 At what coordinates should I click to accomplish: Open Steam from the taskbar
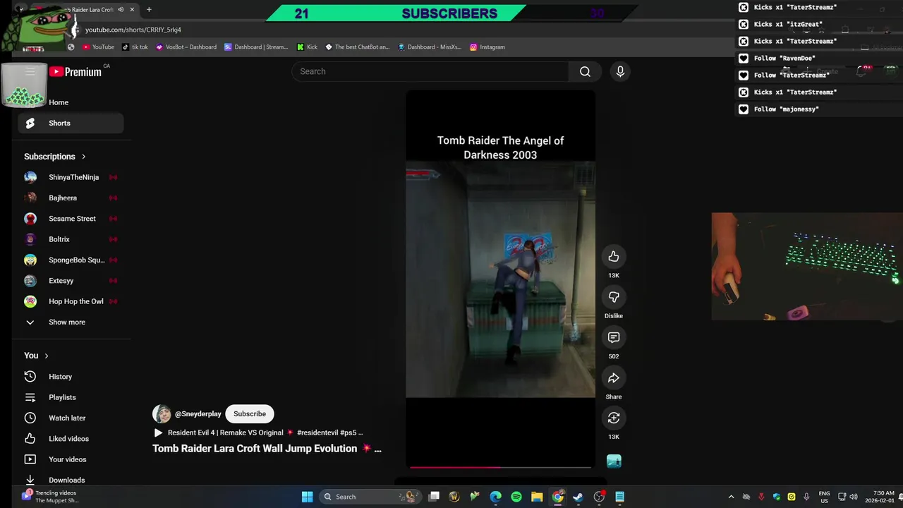click(x=578, y=497)
